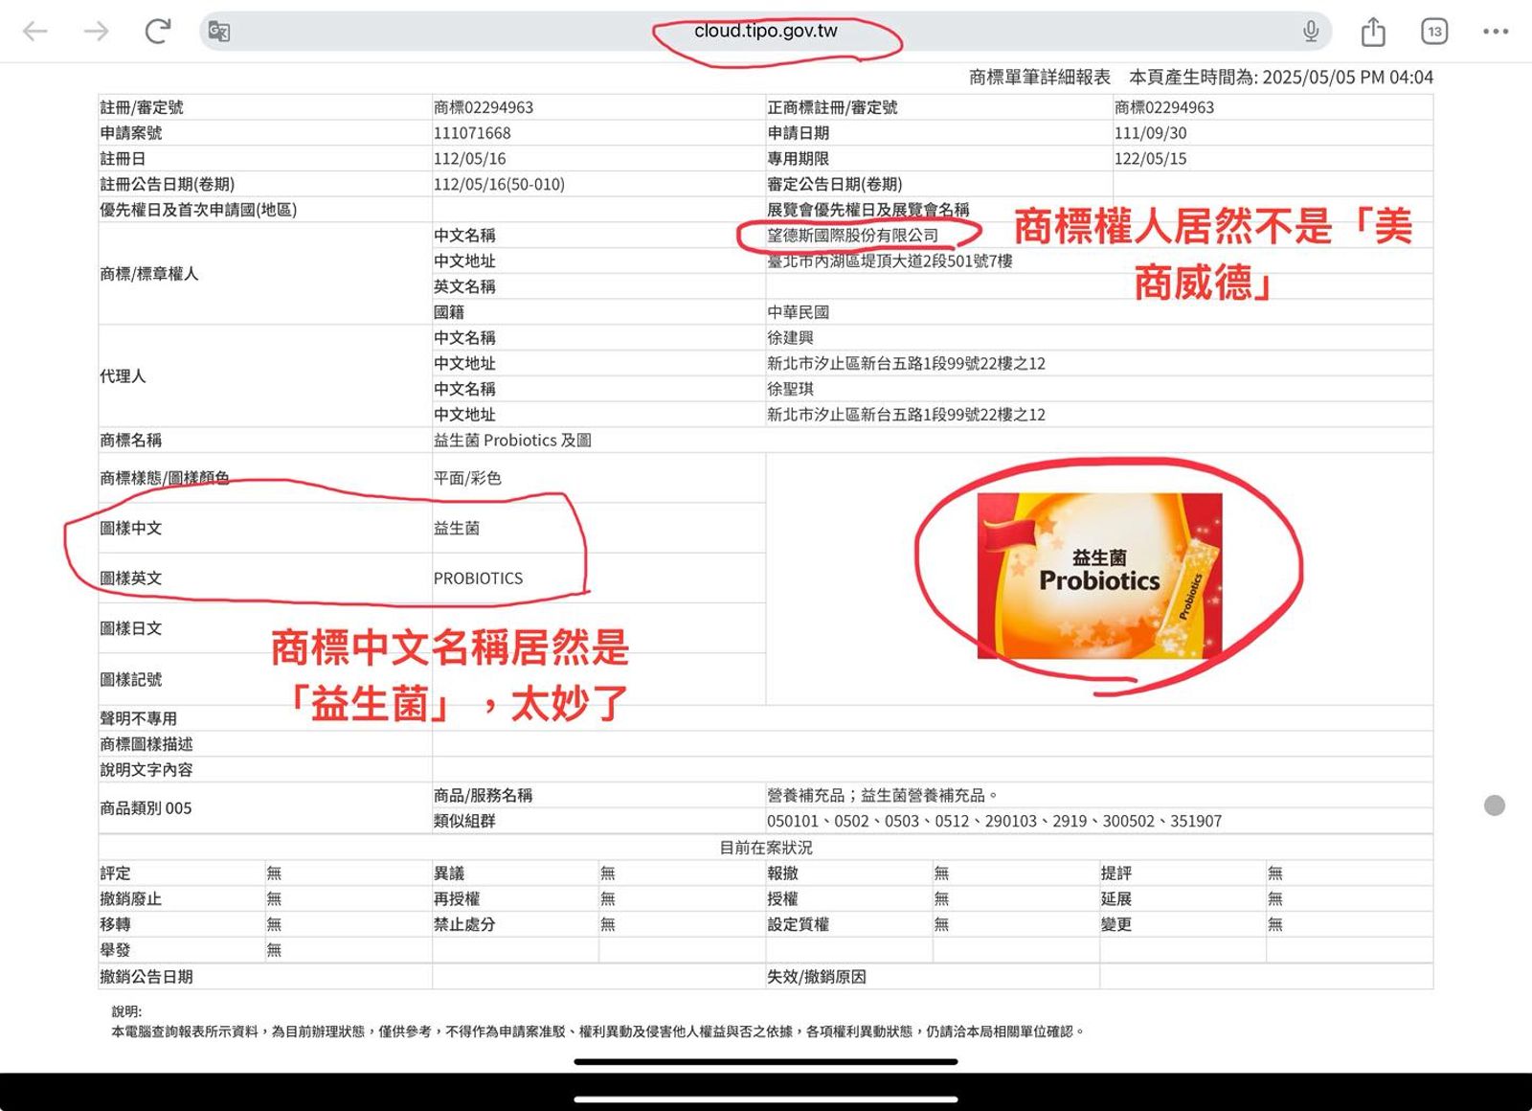Click the address bar showing cloud.tipo.gov.tw
This screenshot has width=1532, height=1111.
766,30
